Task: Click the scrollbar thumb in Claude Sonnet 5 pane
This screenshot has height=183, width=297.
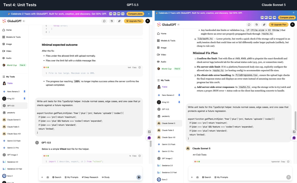Action: pos(295,121)
